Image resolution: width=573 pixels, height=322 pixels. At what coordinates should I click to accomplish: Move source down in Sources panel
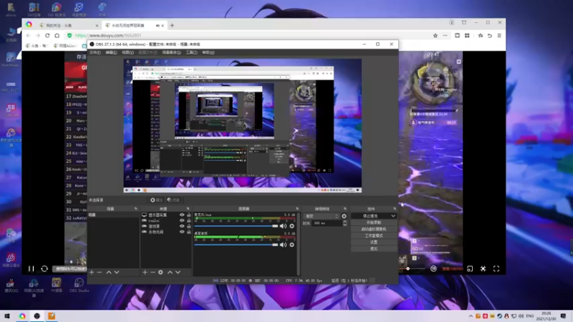(x=178, y=273)
